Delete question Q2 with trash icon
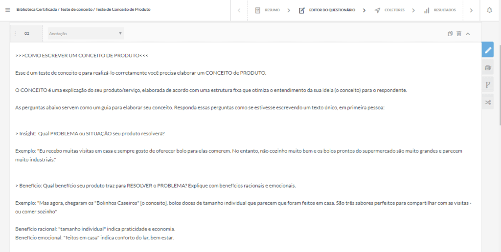Screen dimensions: 501x252 459,34
